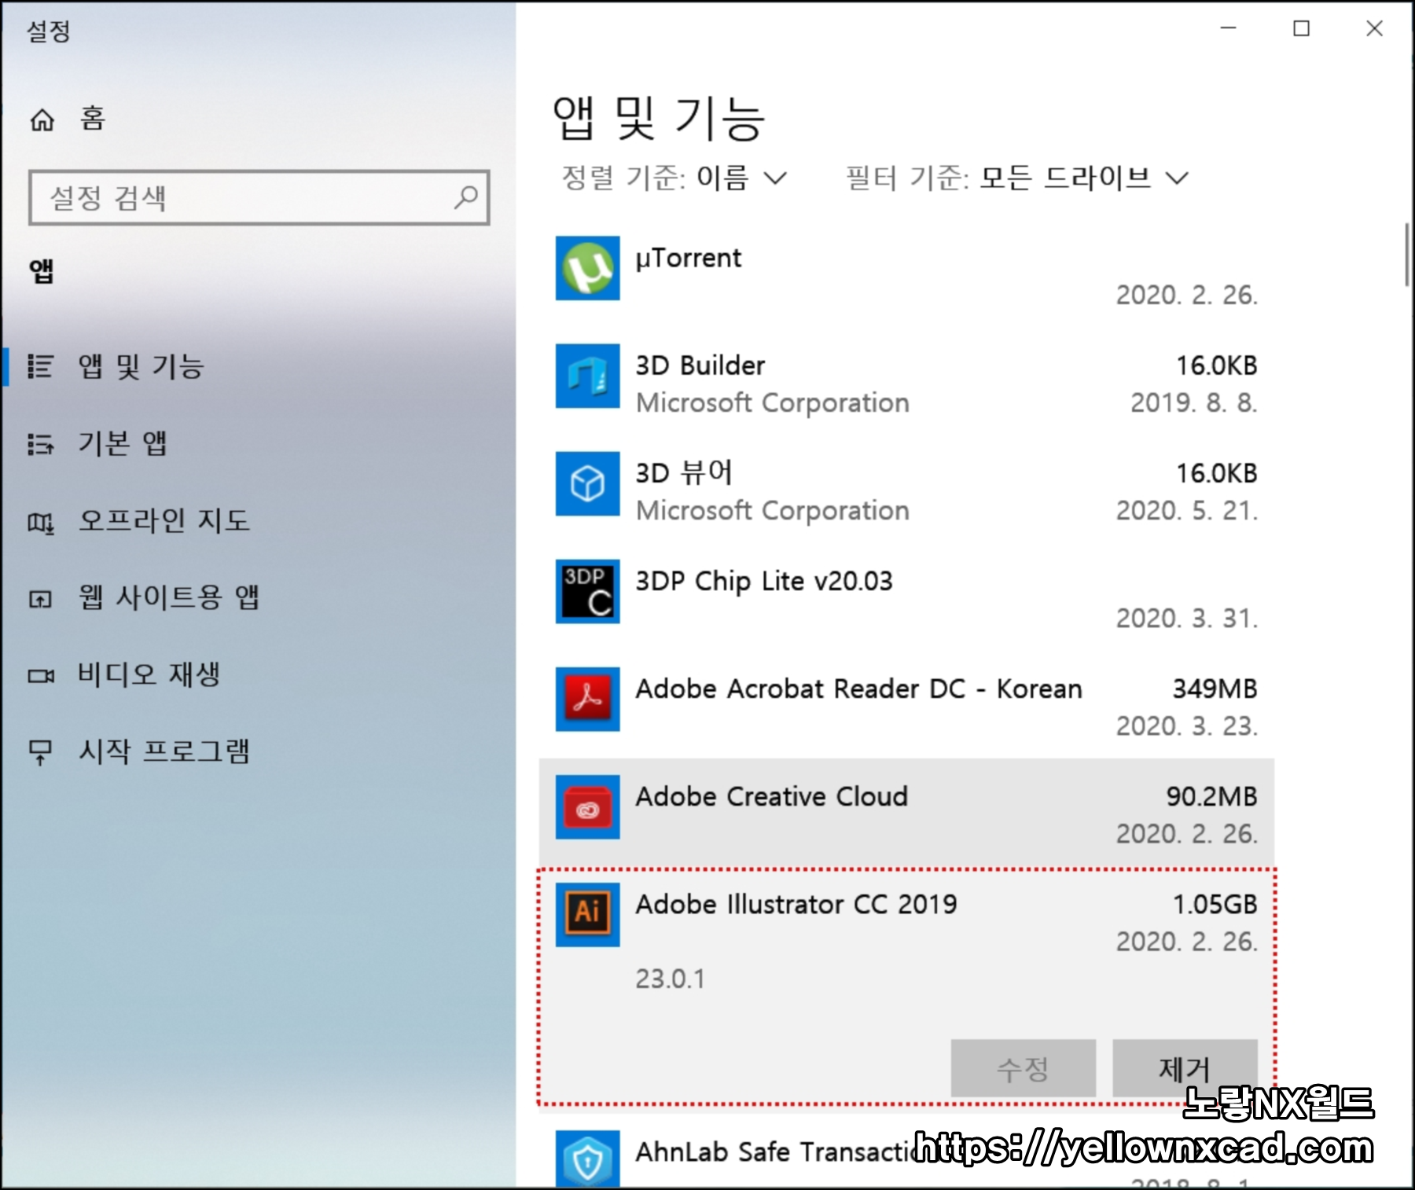This screenshot has height=1190, width=1415.
Task: Click the 앱 및 기능 page heading
Action: pos(659,118)
